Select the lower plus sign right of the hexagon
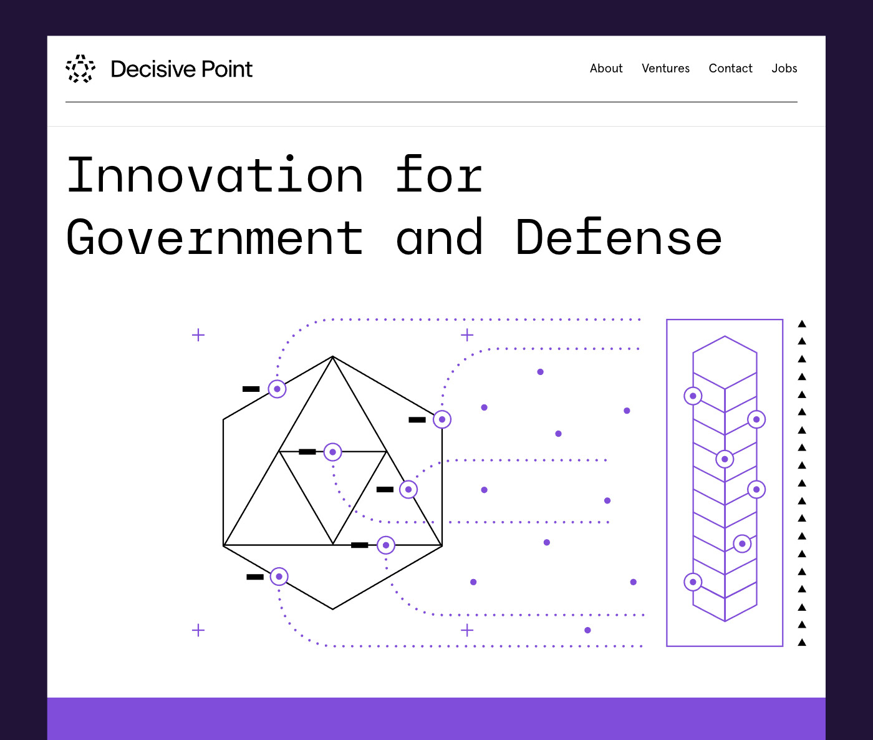The image size is (873, 740). pyautogui.click(x=467, y=630)
